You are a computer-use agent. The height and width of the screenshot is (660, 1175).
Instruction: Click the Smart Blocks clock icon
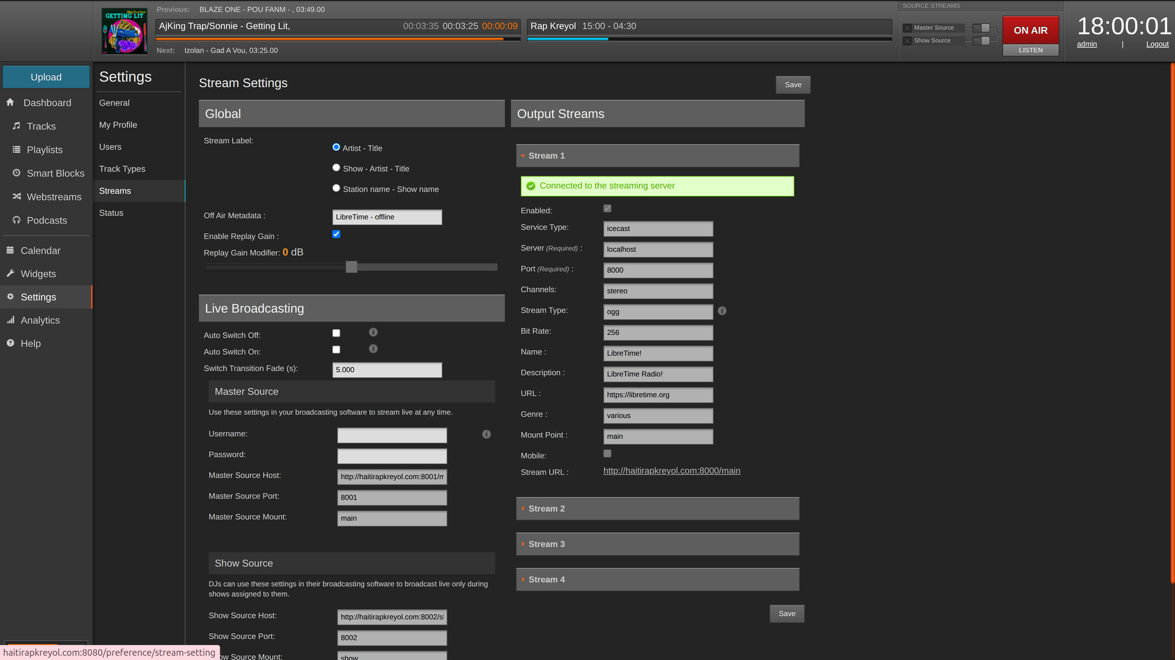click(x=17, y=173)
